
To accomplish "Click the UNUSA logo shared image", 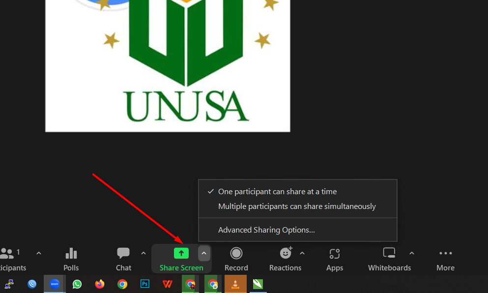I will 168,66.
